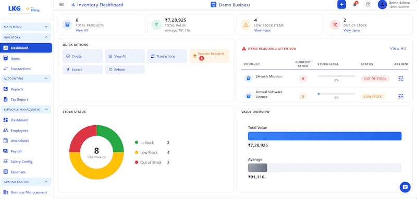
Task: Click the OUT OF STOCK status badge
Action: 375,78
